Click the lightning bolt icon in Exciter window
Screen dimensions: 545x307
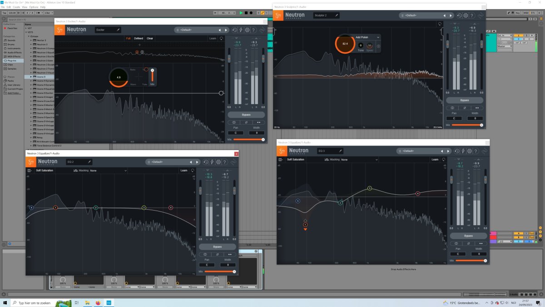241,30
